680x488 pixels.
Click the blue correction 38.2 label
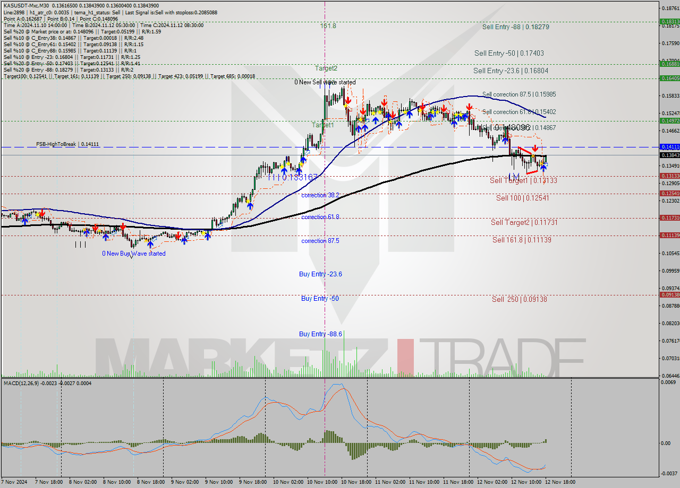coord(320,195)
